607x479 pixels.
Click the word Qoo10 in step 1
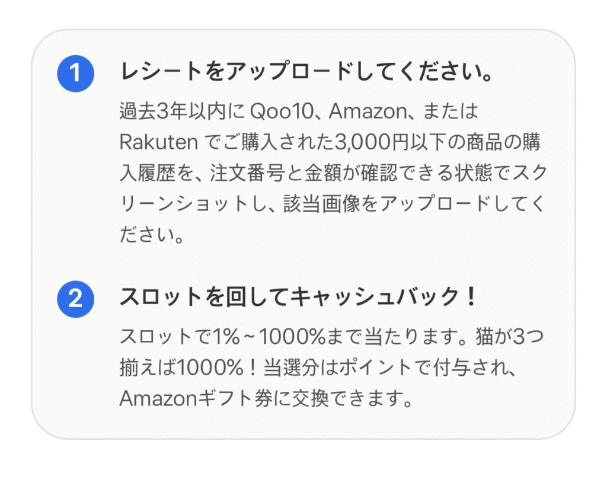(x=282, y=111)
